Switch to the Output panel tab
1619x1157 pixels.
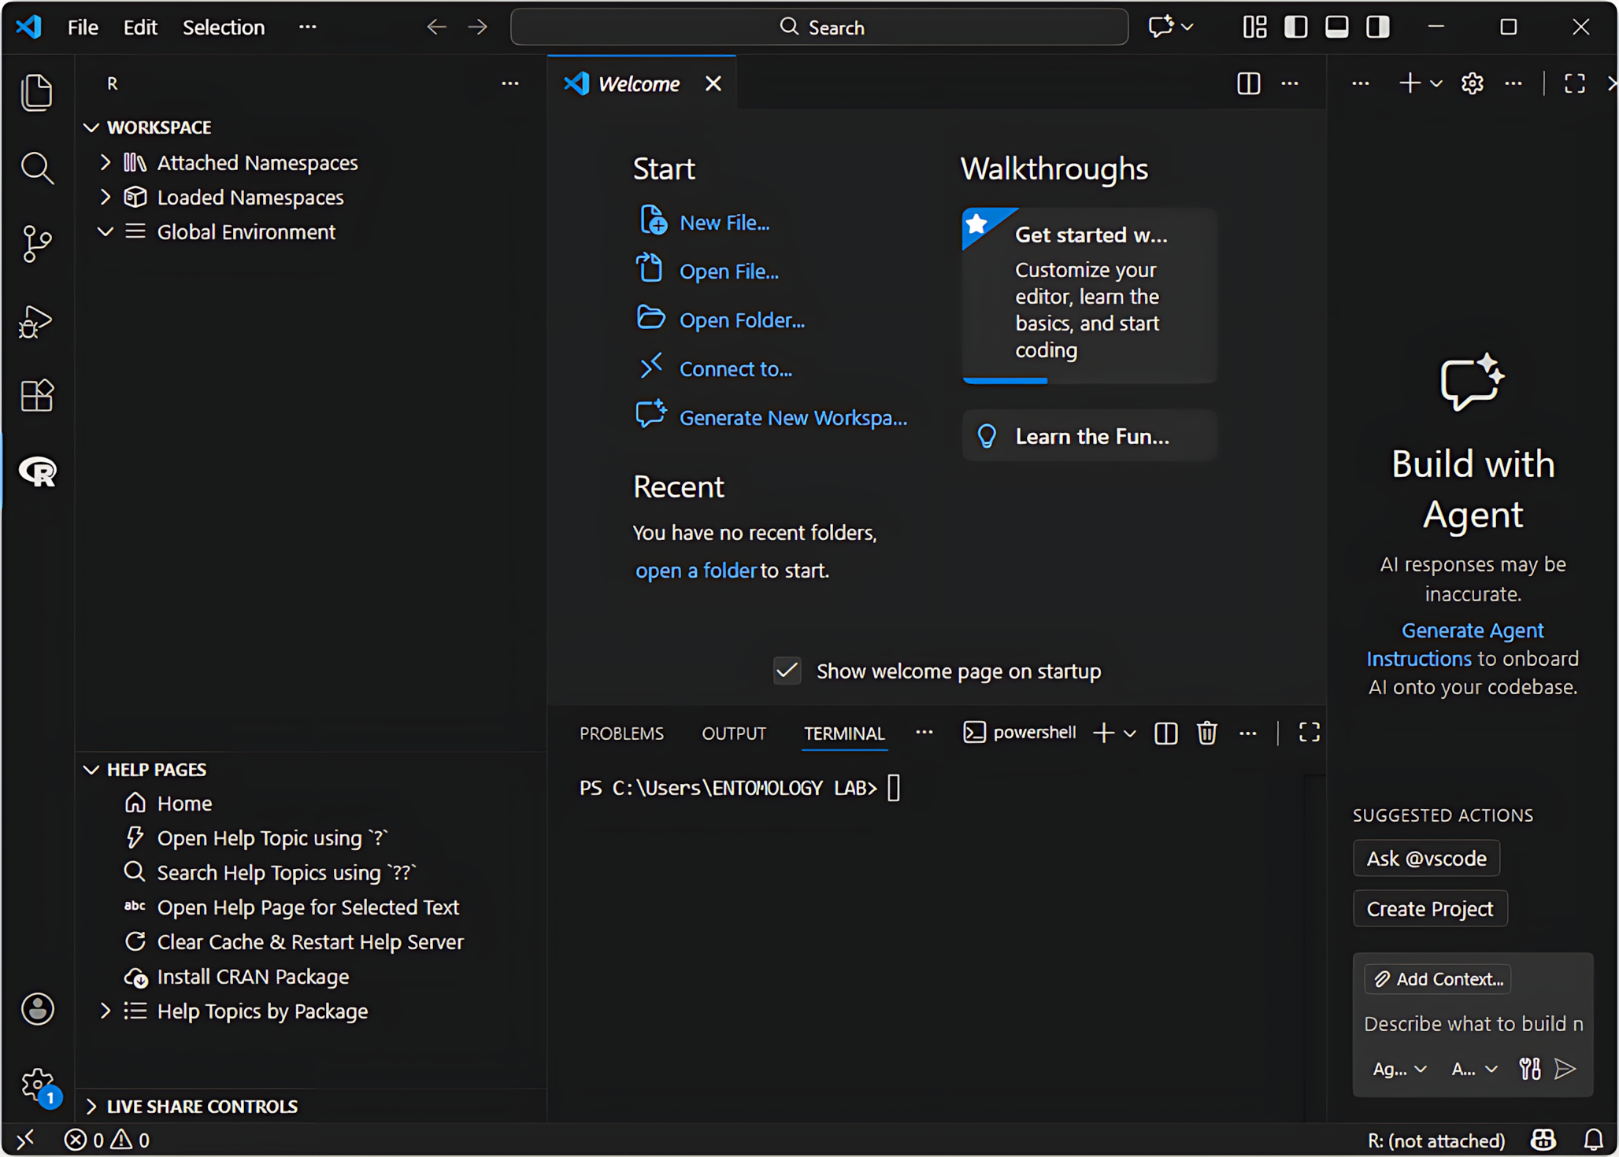pos(733,734)
